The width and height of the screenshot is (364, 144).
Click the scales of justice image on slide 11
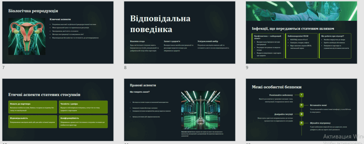click(201, 110)
